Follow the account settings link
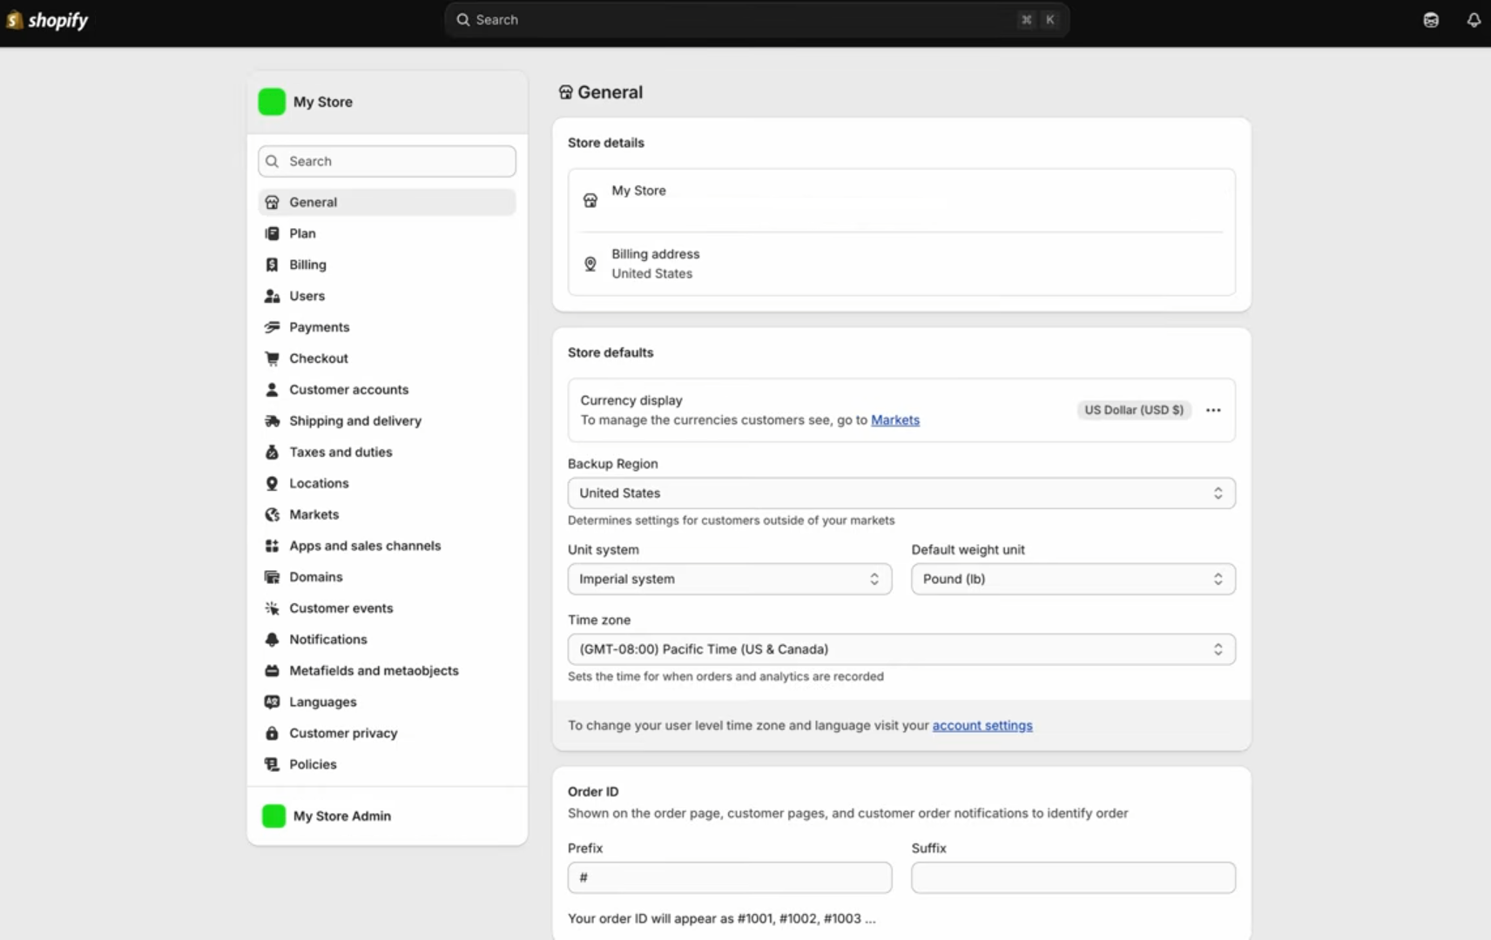The image size is (1491, 940). coord(982,726)
